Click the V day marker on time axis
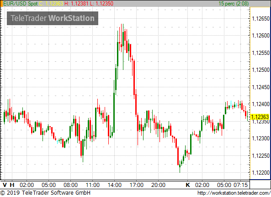The image size is (271, 197). [x=5, y=185]
